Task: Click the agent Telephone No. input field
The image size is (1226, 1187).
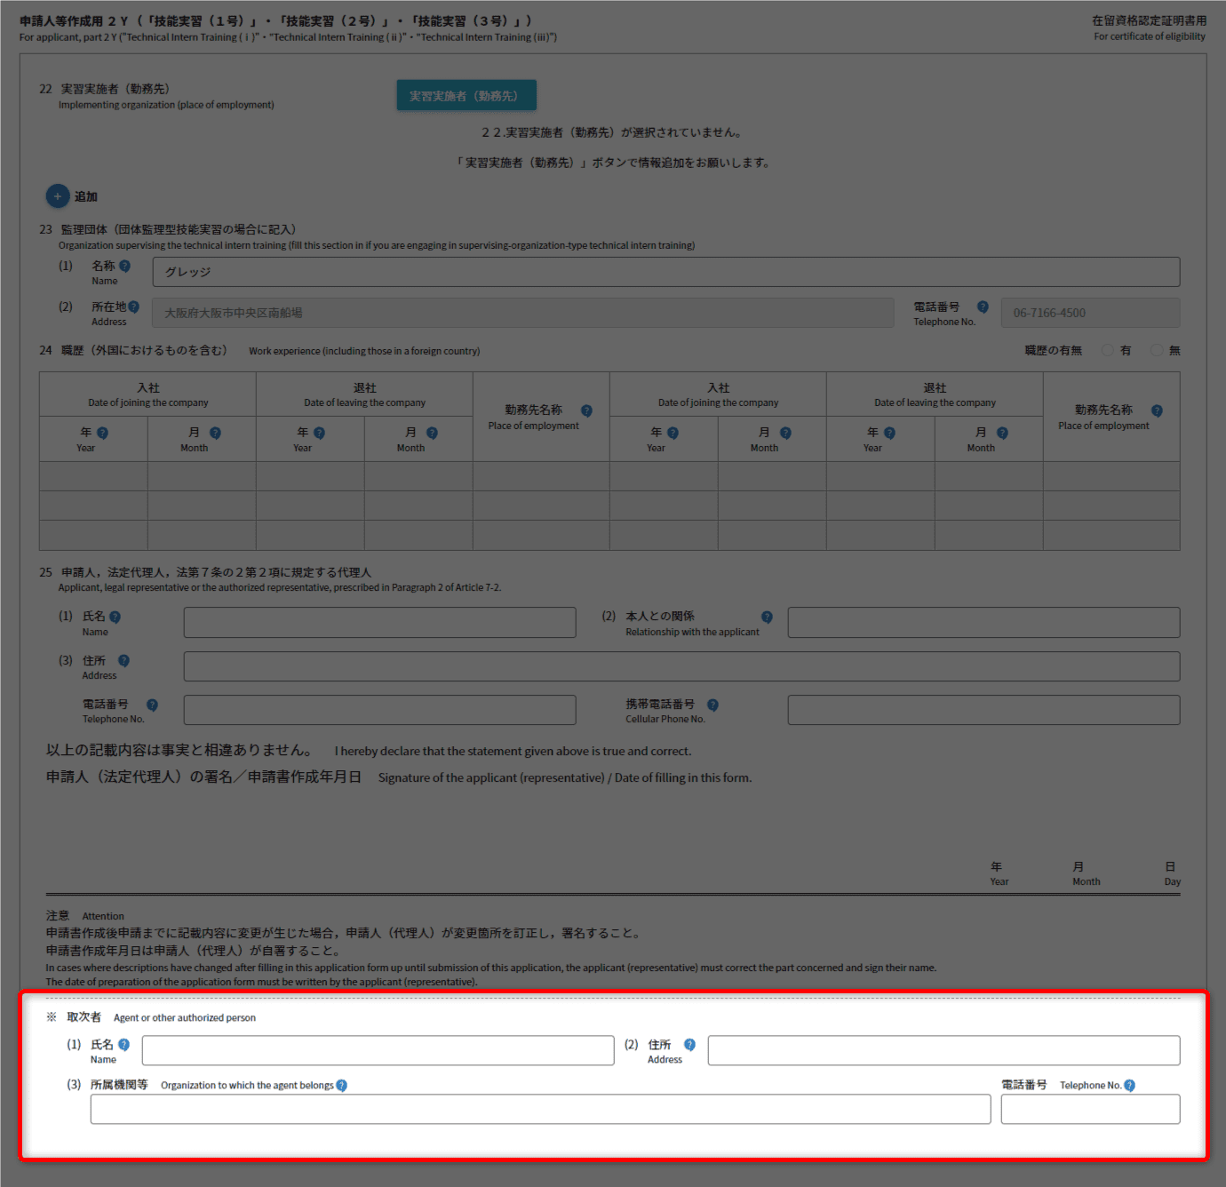Action: [x=1090, y=1109]
